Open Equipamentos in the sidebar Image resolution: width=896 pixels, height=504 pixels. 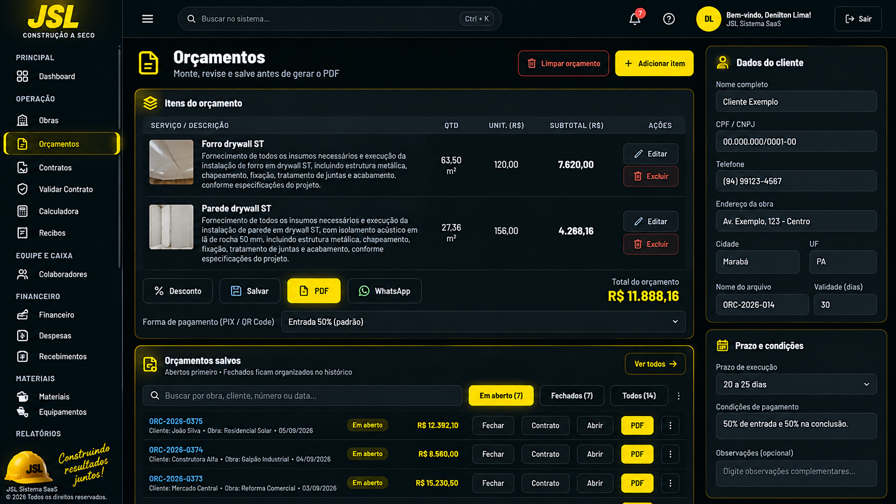tap(62, 412)
